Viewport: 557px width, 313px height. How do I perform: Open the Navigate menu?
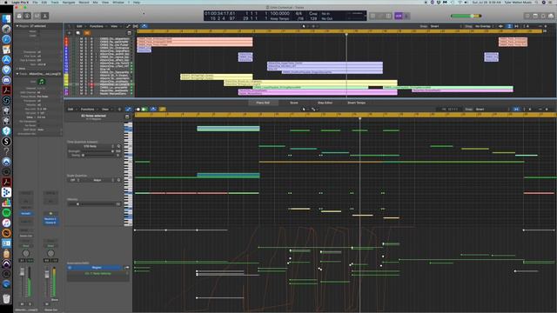(69, 2)
